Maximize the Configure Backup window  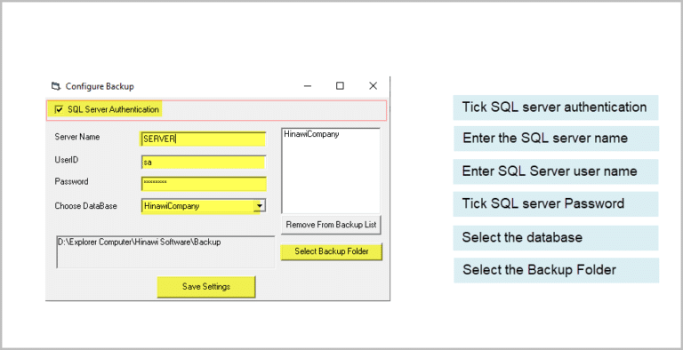[340, 86]
